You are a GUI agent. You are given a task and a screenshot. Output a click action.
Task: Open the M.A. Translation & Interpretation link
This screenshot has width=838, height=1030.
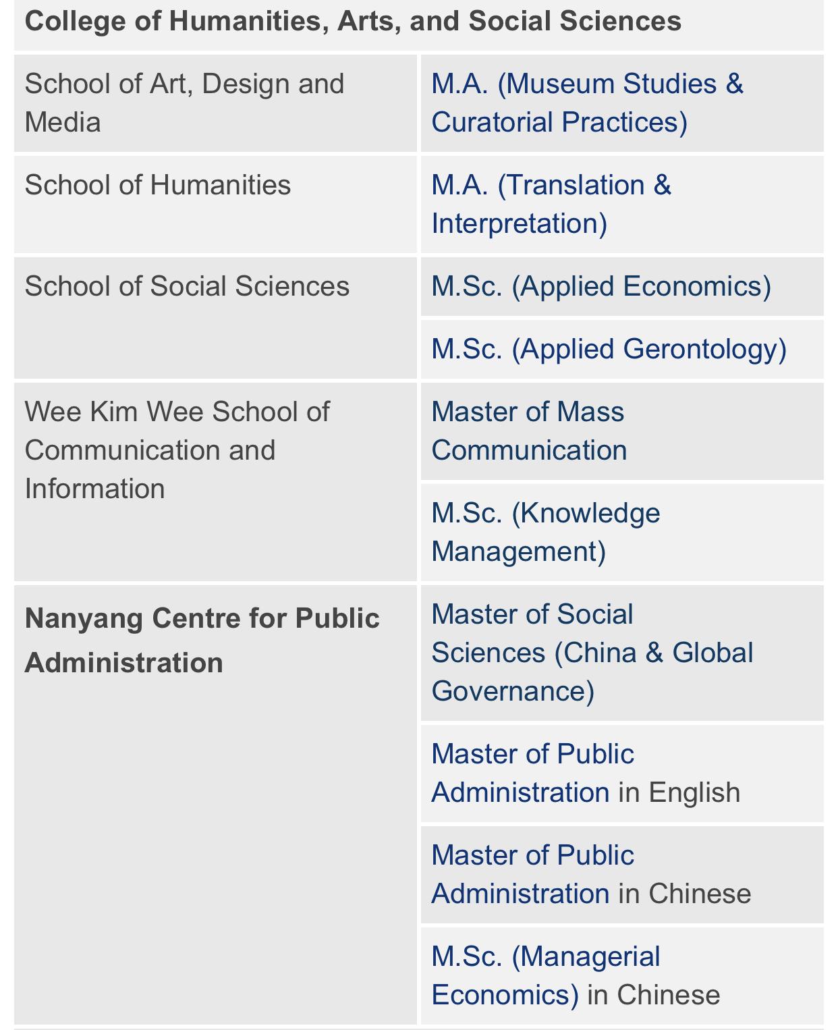point(551,204)
